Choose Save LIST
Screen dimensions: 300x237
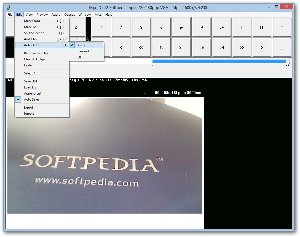pyautogui.click(x=42, y=81)
